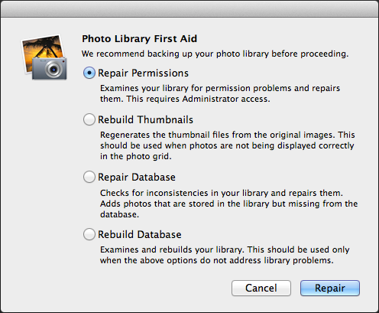Click the Repair Database label text
This screenshot has height=313, width=379.
(137, 177)
